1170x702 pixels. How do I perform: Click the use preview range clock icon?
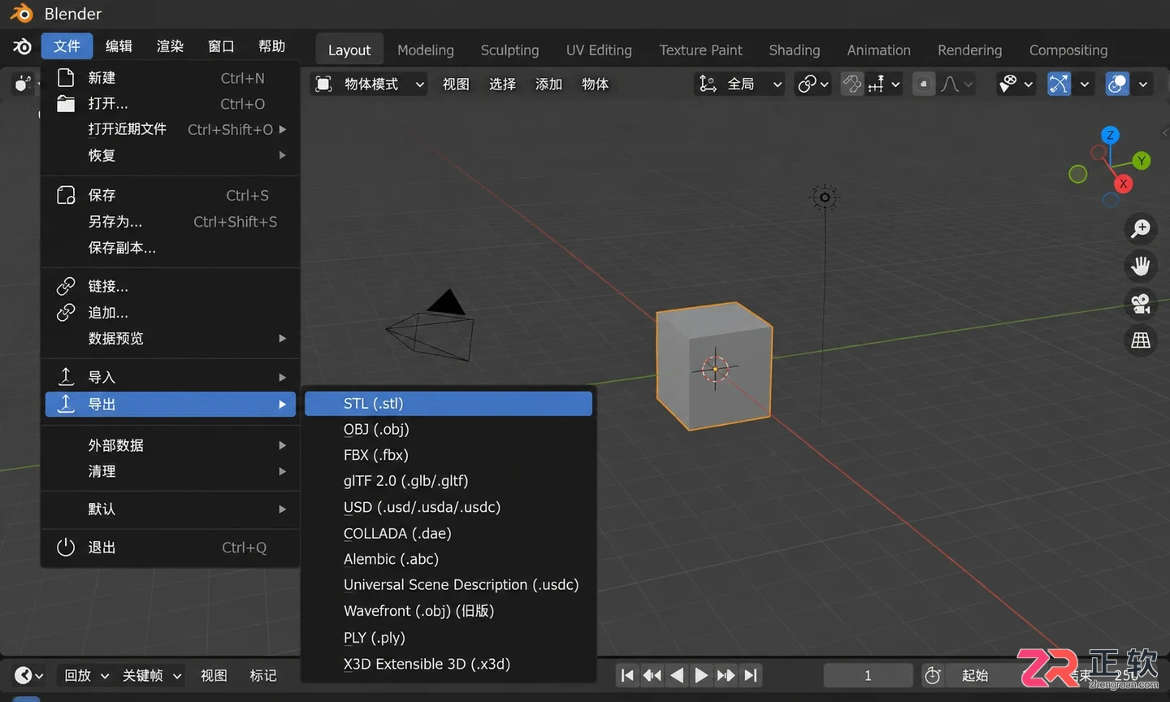pos(933,675)
